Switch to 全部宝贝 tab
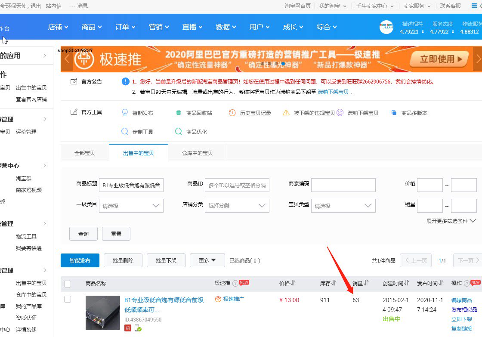482x337 pixels. 85,153
